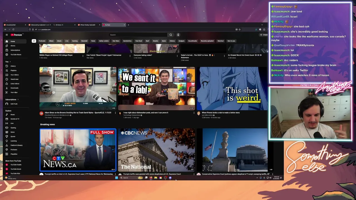Open Discord from the Windows taskbar
The height and width of the screenshot is (200, 356).
(x=170, y=178)
